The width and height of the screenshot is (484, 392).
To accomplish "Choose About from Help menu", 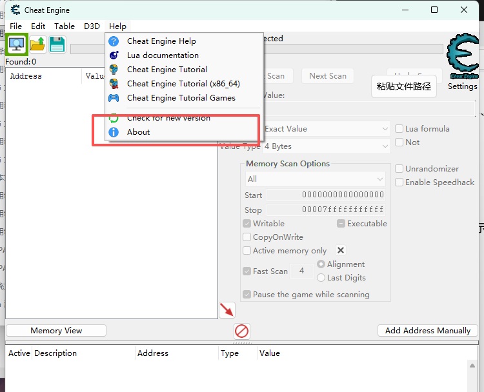I will (184, 132).
